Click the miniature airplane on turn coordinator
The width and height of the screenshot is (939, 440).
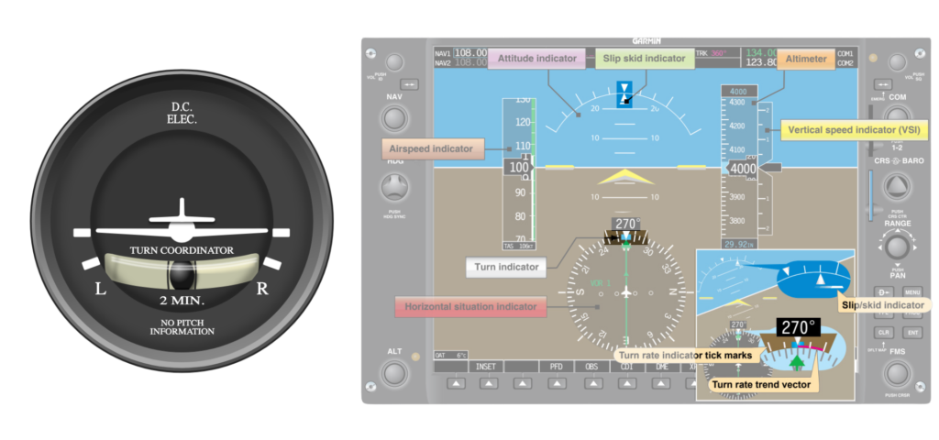point(182,224)
